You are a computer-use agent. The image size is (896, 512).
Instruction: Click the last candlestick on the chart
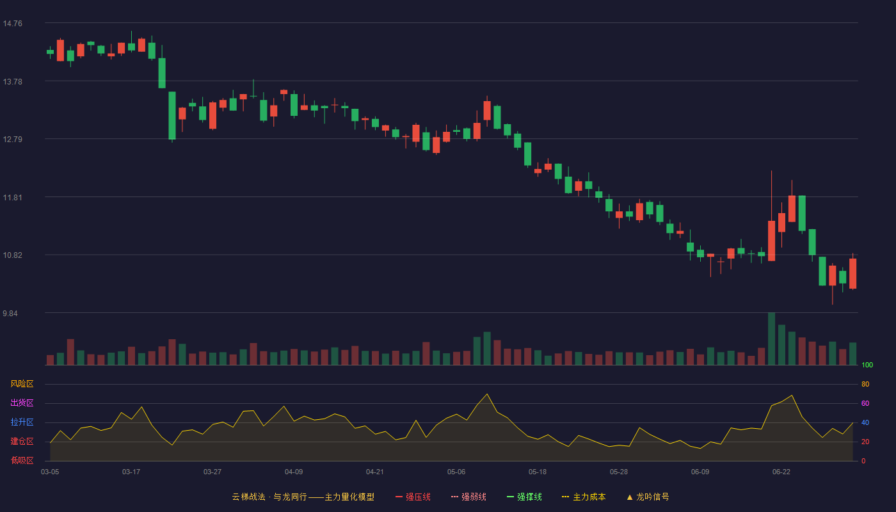pos(852,273)
